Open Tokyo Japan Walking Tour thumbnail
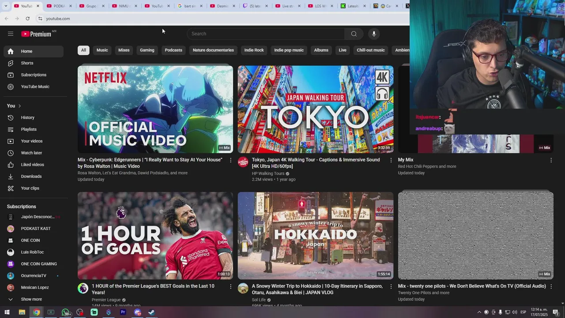 click(316, 109)
